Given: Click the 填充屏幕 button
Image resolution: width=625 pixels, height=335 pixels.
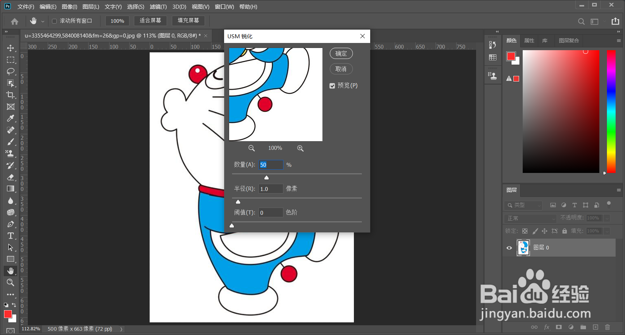Looking at the screenshot, I should (188, 21).
